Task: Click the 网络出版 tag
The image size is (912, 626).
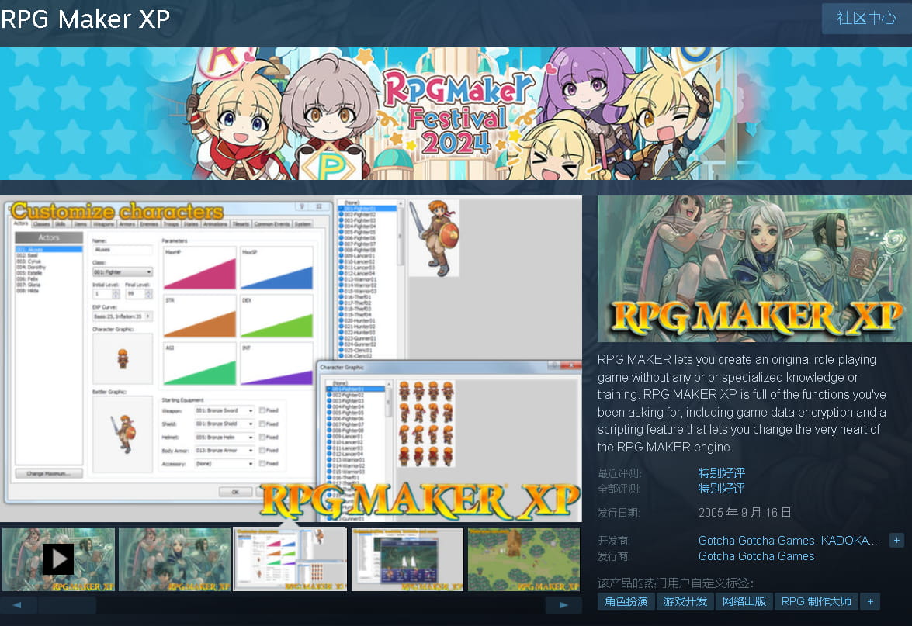Action: tap(744, 602)
